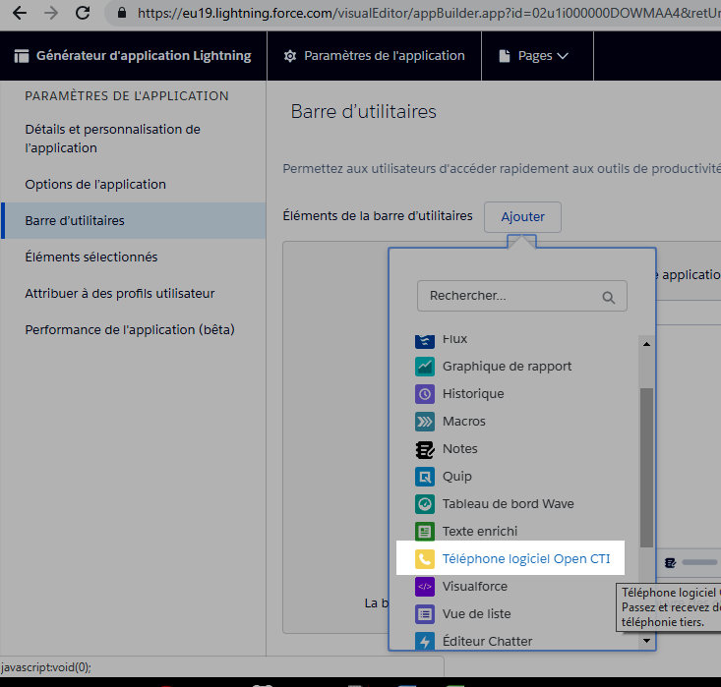Click Éléments de la barre d'utilitaires label

coord(378,216)
